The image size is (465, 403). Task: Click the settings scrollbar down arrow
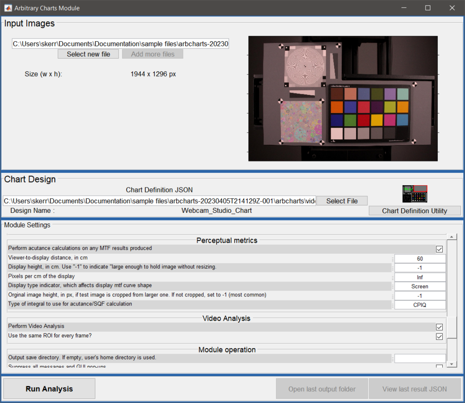pyautogui.click(x=451, y=364)
